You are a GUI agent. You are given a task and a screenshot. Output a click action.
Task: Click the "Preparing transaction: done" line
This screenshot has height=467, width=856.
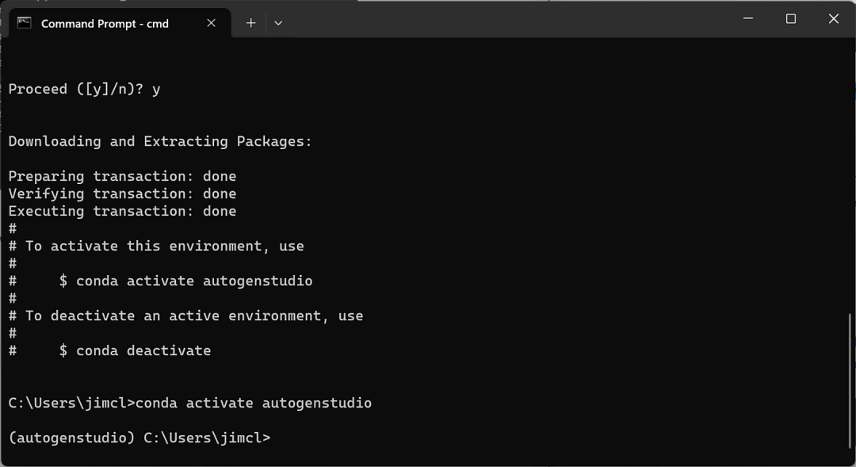tap(122, 177)
